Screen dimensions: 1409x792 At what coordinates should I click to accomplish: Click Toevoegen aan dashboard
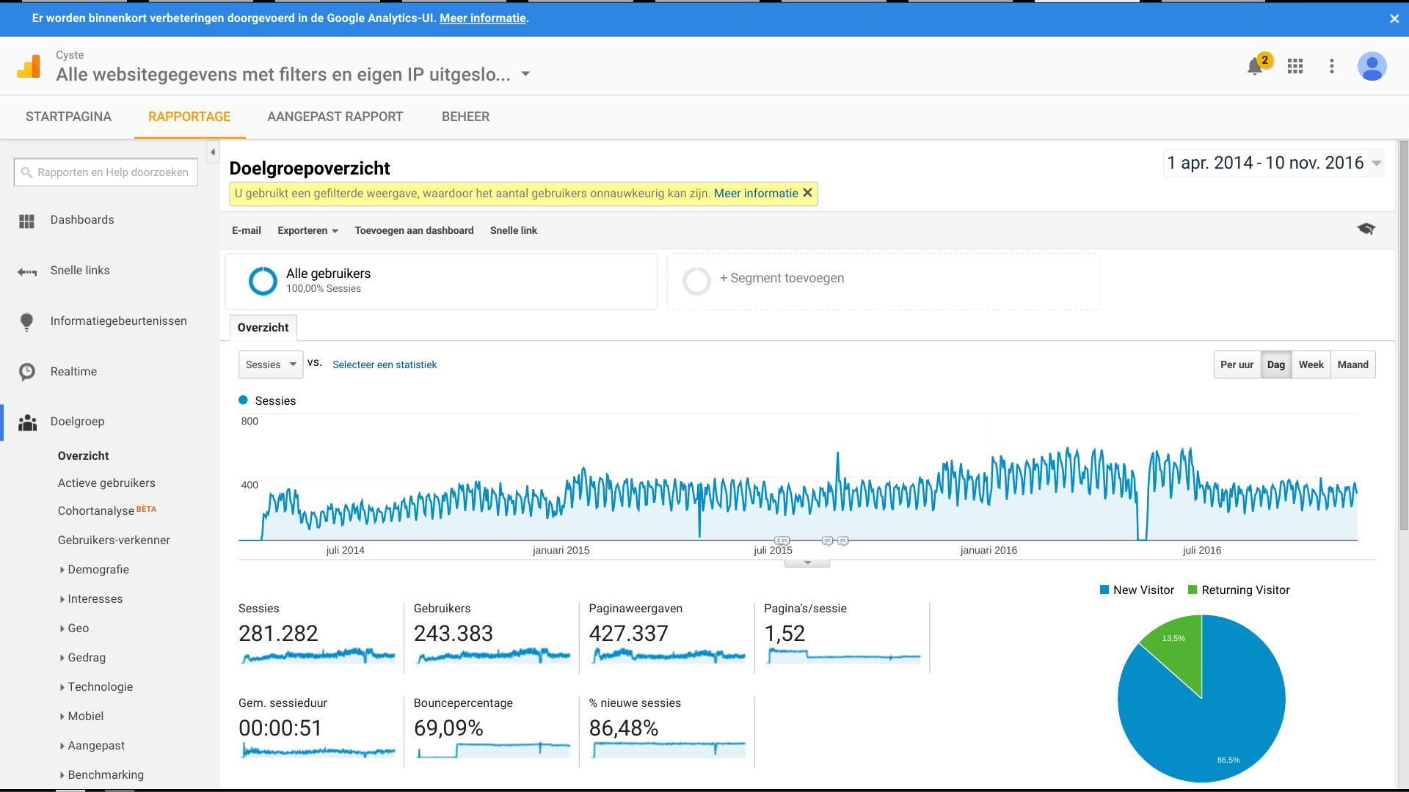point(414,230)
